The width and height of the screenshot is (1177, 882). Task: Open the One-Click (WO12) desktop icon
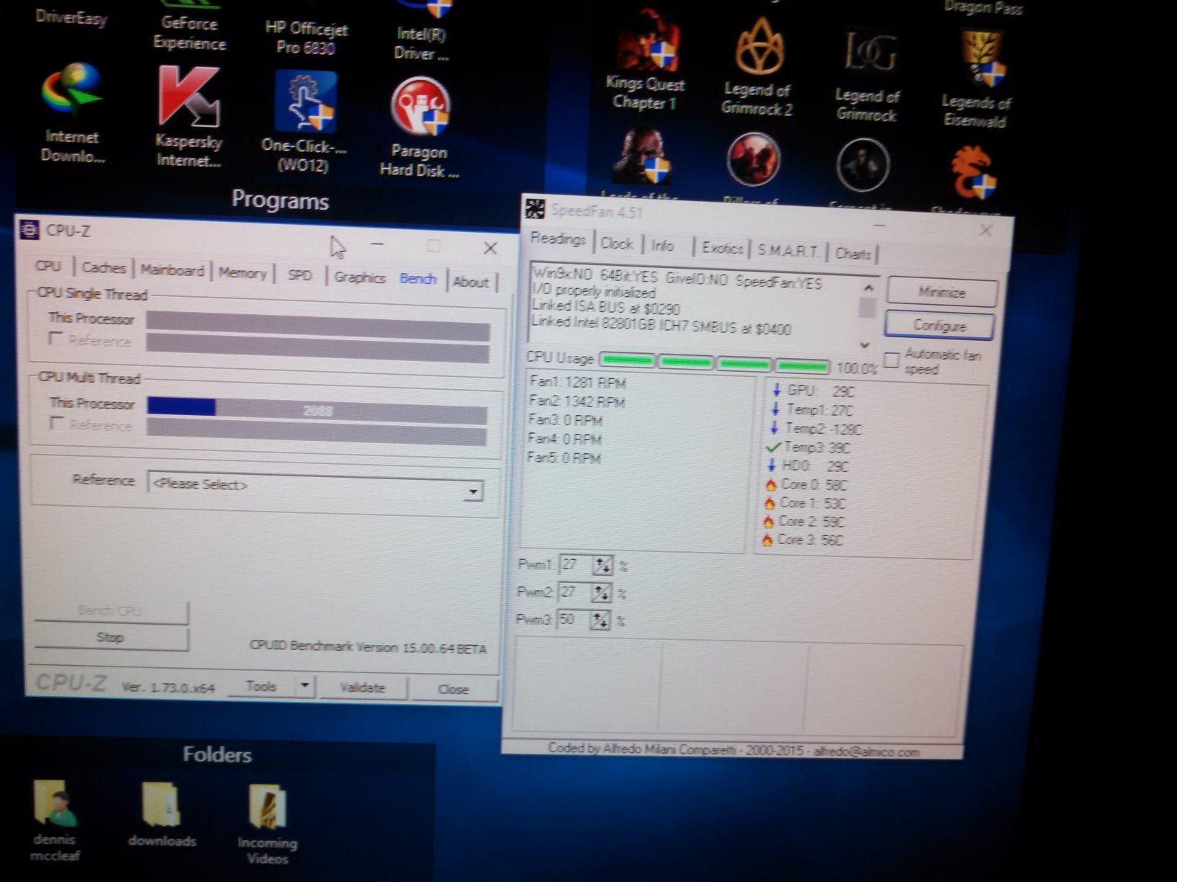pyautogui.click(x=304, y=103)
